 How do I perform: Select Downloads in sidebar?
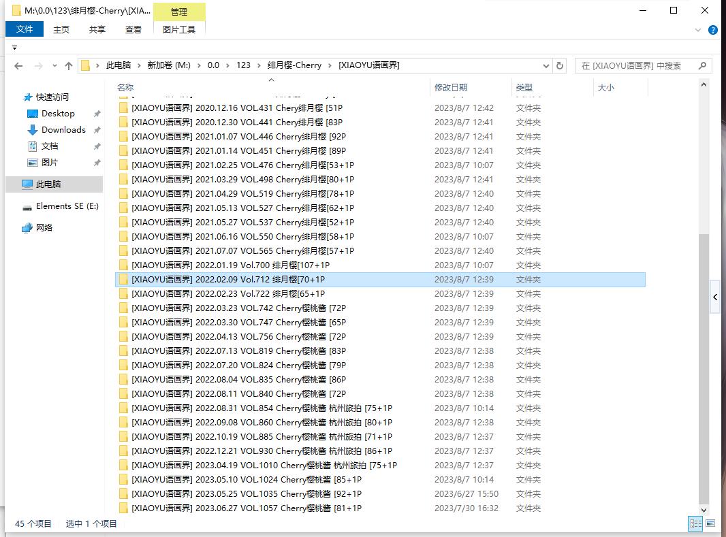pyautogui.click(x=63, y=130)
